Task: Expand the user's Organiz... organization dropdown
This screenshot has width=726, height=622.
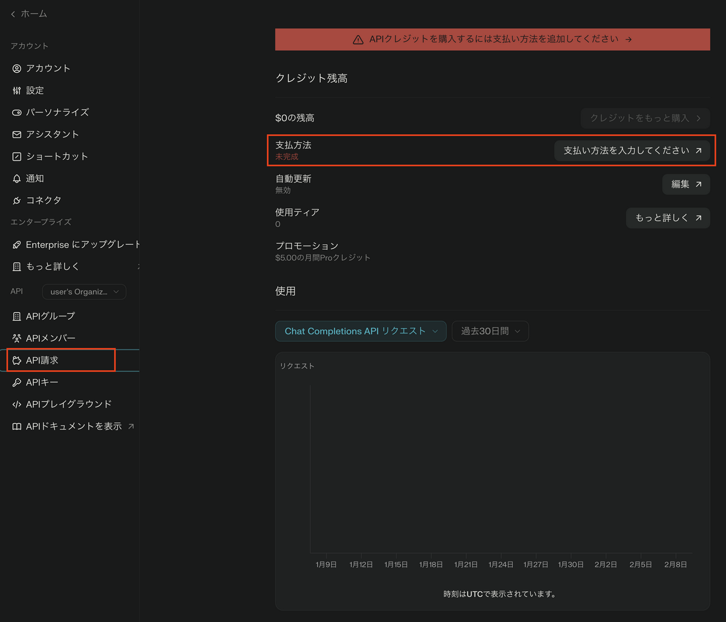Action: coord(83,292)
